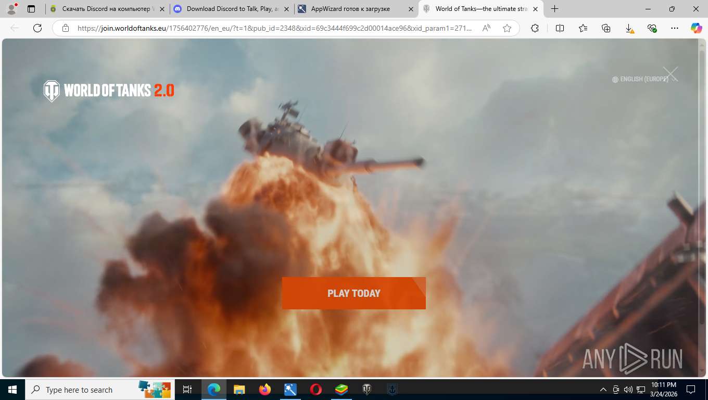Open the Collections icon
The height and width of the screenshot is (400, 708).
click(606, 28)
